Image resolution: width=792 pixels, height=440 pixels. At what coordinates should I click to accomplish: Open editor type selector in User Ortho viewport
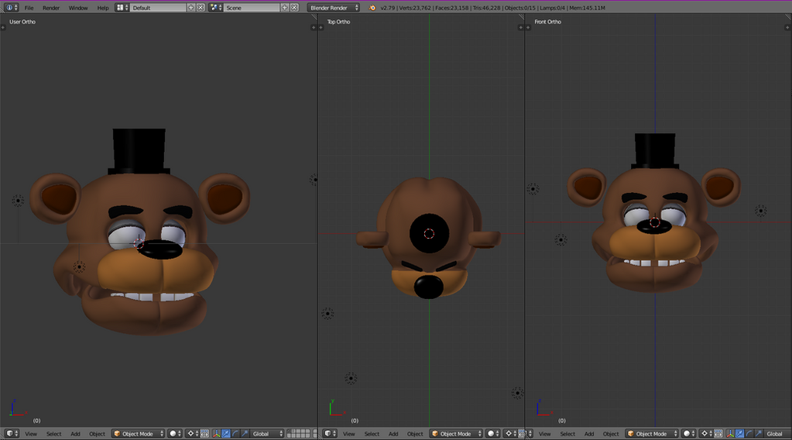click(12, 434)
